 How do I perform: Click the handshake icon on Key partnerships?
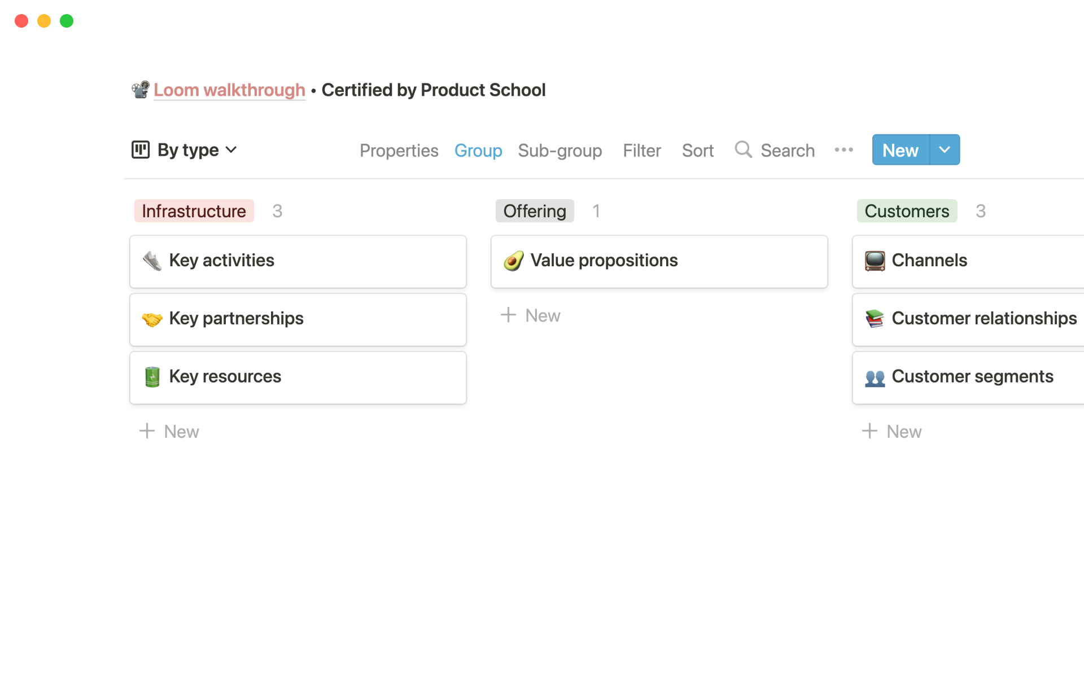click(152, 319)
